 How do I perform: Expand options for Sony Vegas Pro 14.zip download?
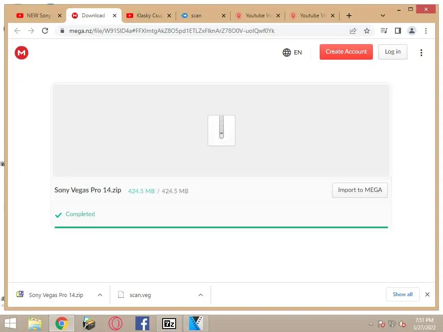tap(100, 295)
